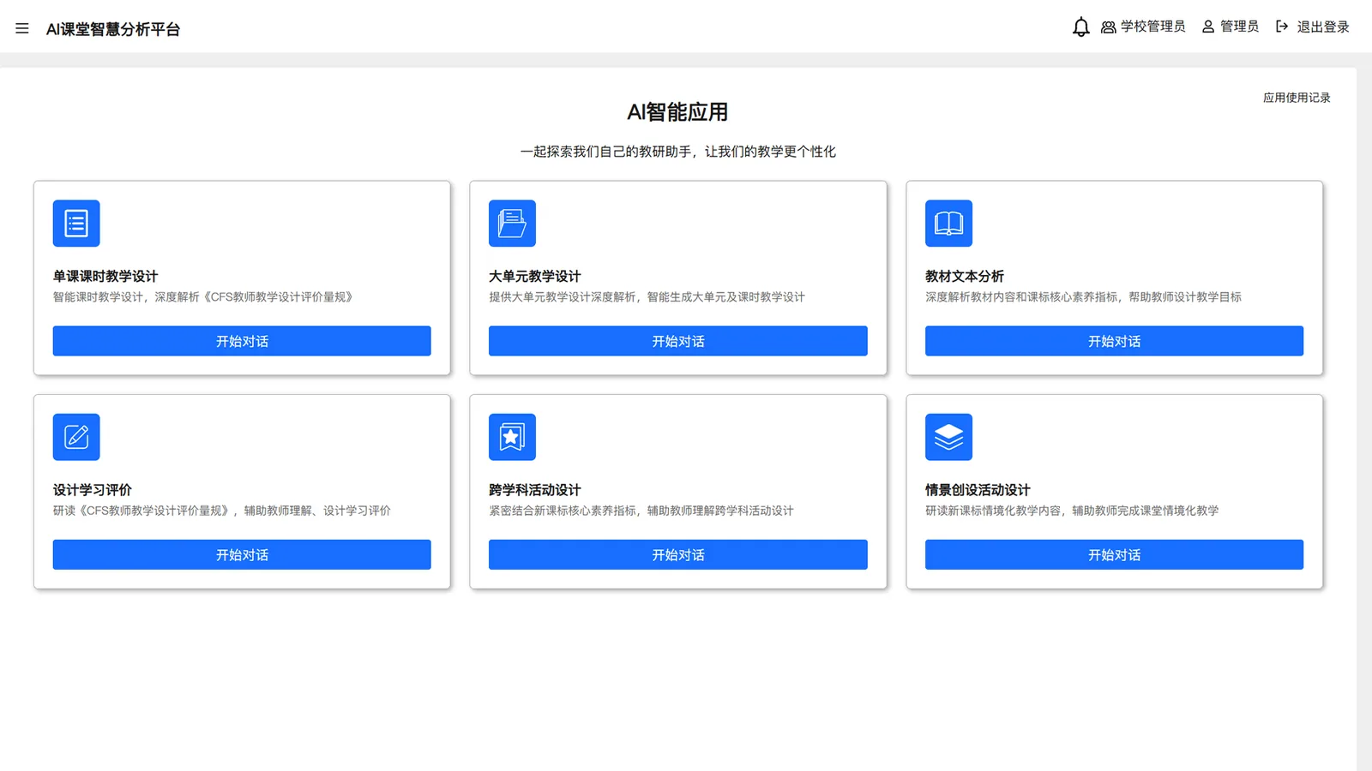The width and height of the screenshot is (1372, 771).
Task: Click the 管理员 account name
Action: (1239, 27)
